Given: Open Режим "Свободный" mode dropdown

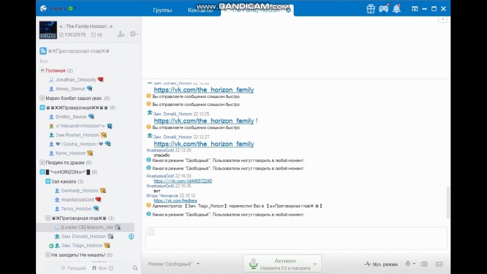Looking at the screenshot, I should [173, 264].
